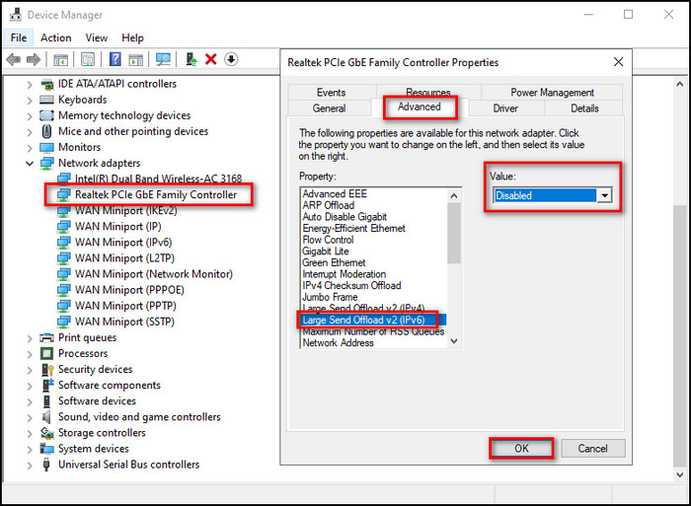Click the Software components icon
Image resolution: width=691 pixels, height=506 pixels.
click(x=47, y=385)
